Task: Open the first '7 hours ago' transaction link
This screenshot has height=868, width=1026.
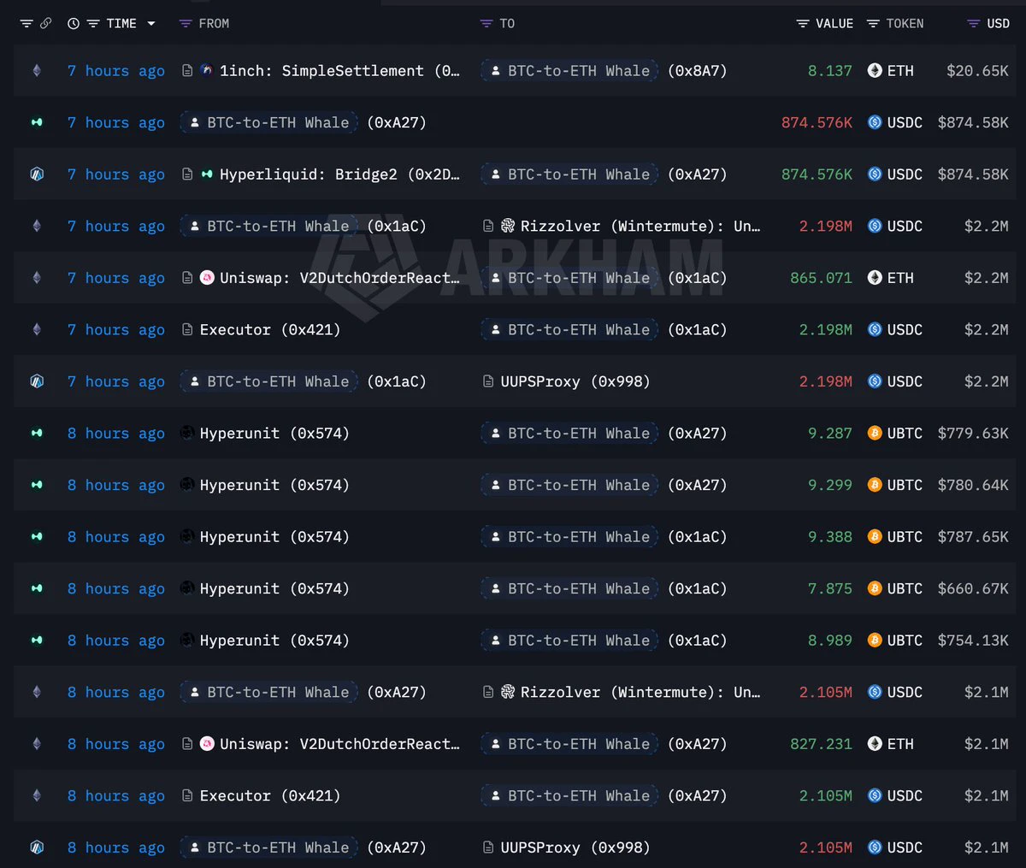Action: tap(116, 71)
